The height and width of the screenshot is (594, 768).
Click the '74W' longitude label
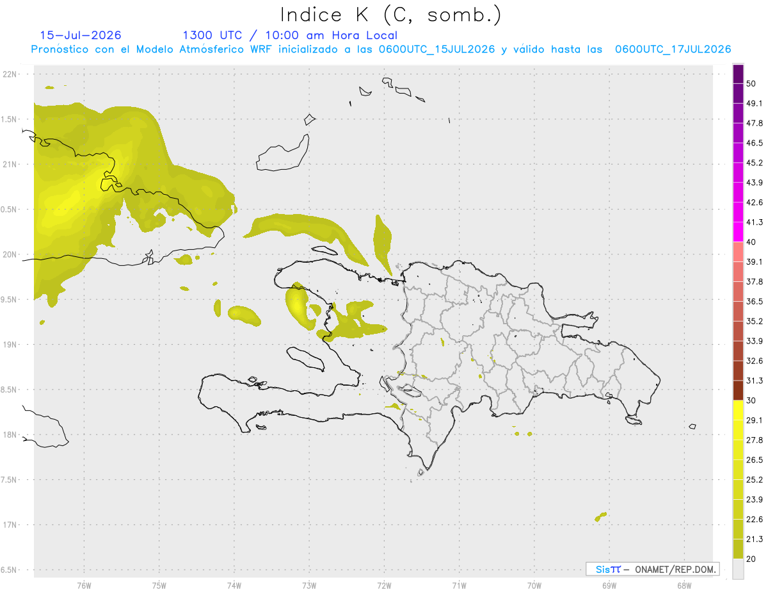click(x=234, y=586)
